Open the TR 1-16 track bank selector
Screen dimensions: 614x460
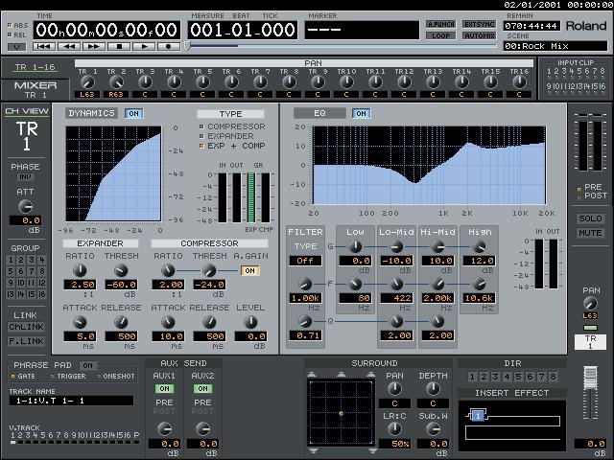tap(35, 67)
